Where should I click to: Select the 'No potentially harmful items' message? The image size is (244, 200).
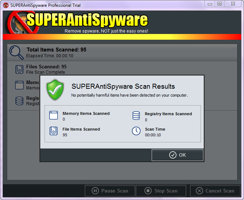coord(129,95)
